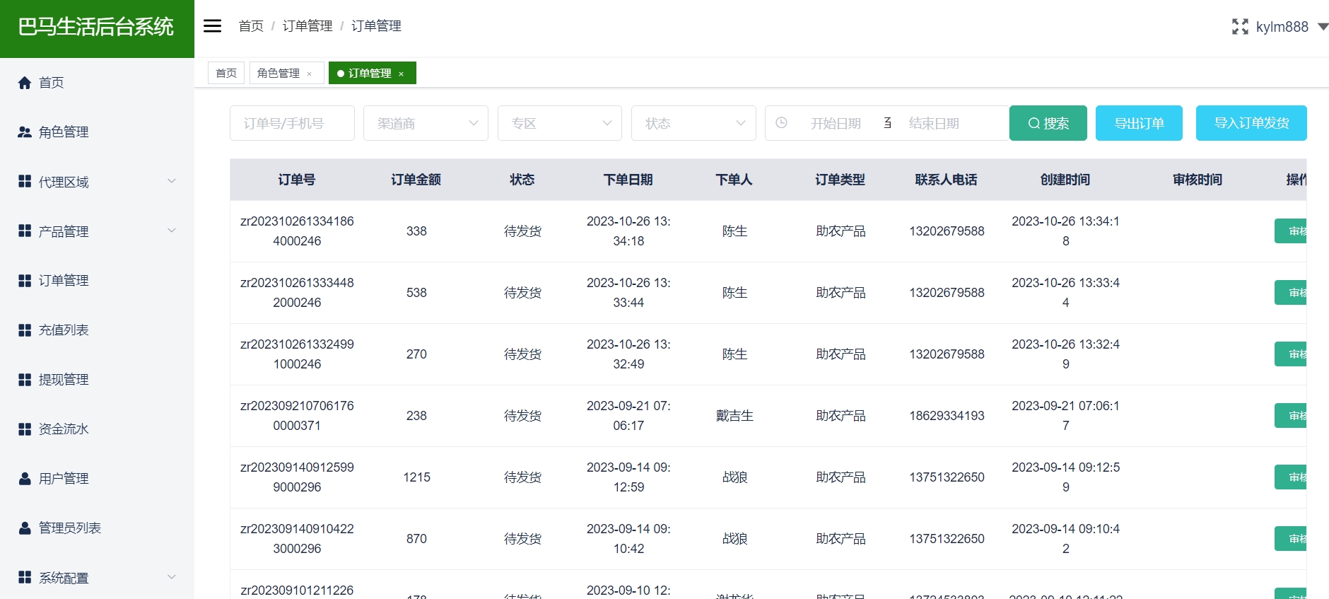The image size is (1329, 599).
Task: Expand the 代理区域 submenu chevron
Action: click(171, 181)
